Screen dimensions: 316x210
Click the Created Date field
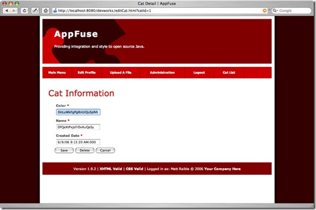point(78,142)
